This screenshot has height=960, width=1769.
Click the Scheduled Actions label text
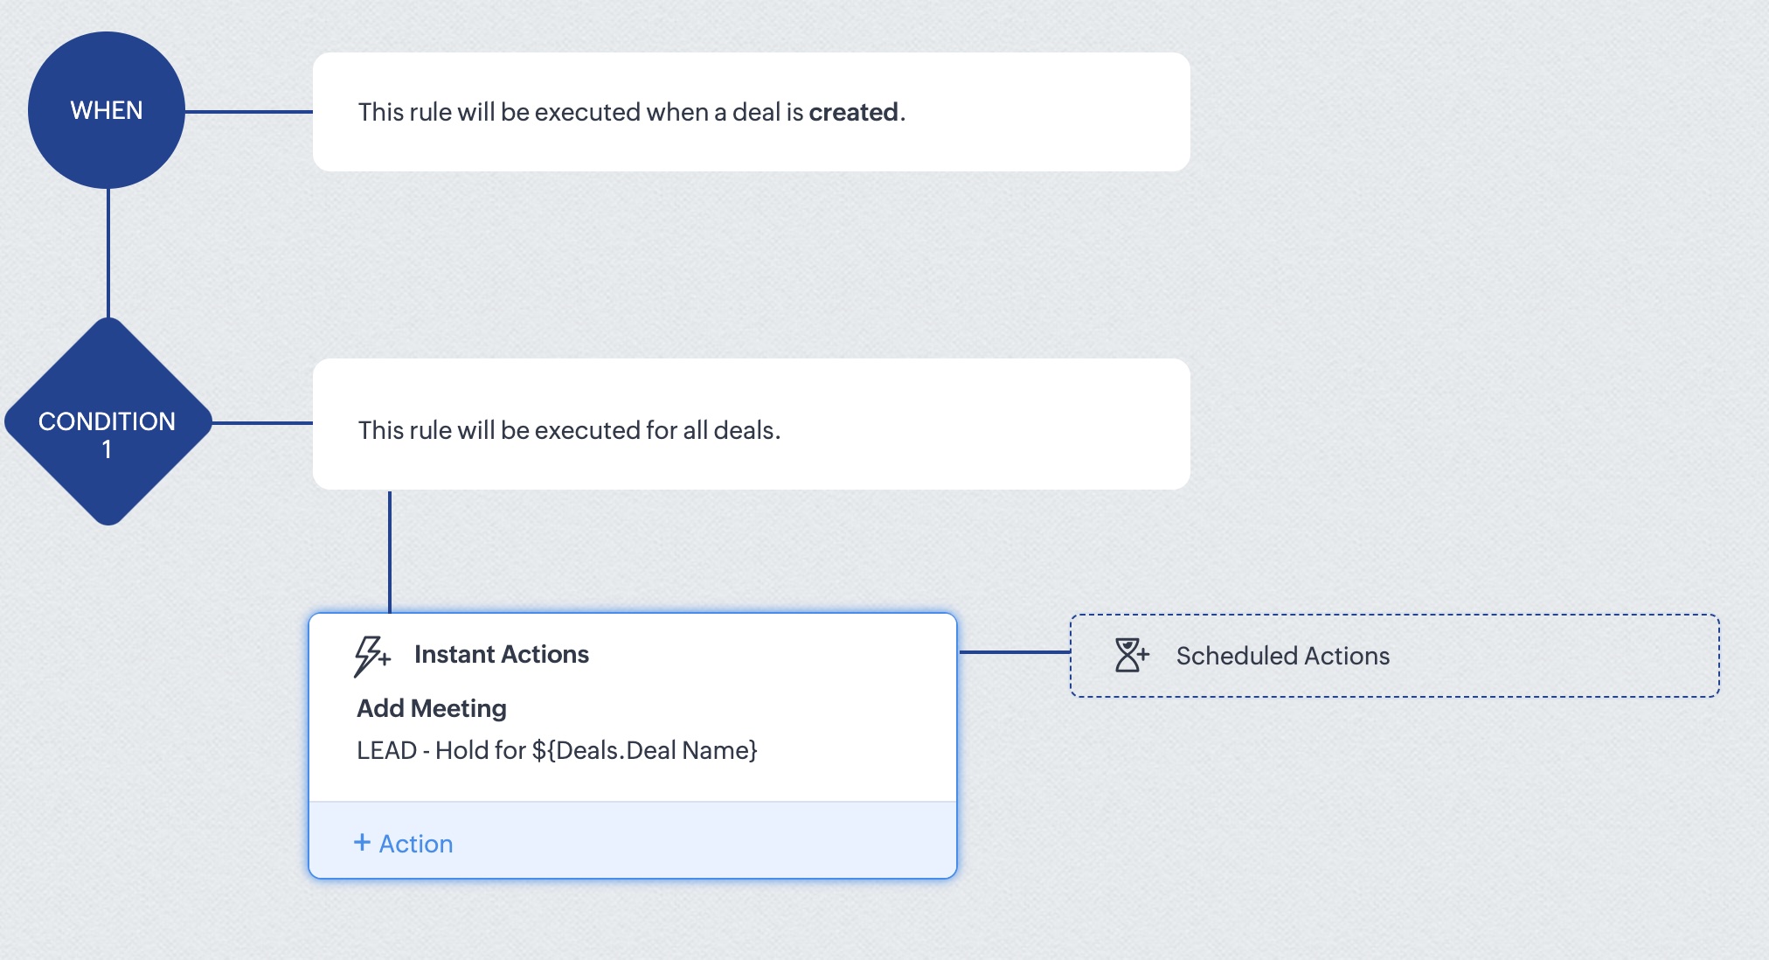[x=1282, y=656]
